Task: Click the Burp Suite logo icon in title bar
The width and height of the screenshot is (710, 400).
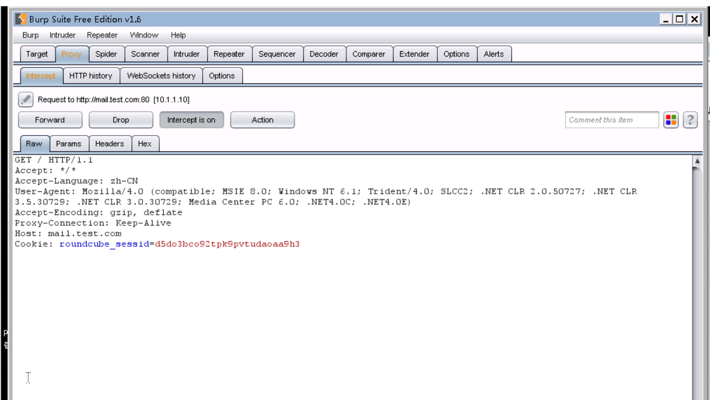Action: pyautogui.click(x=21, y=19)
